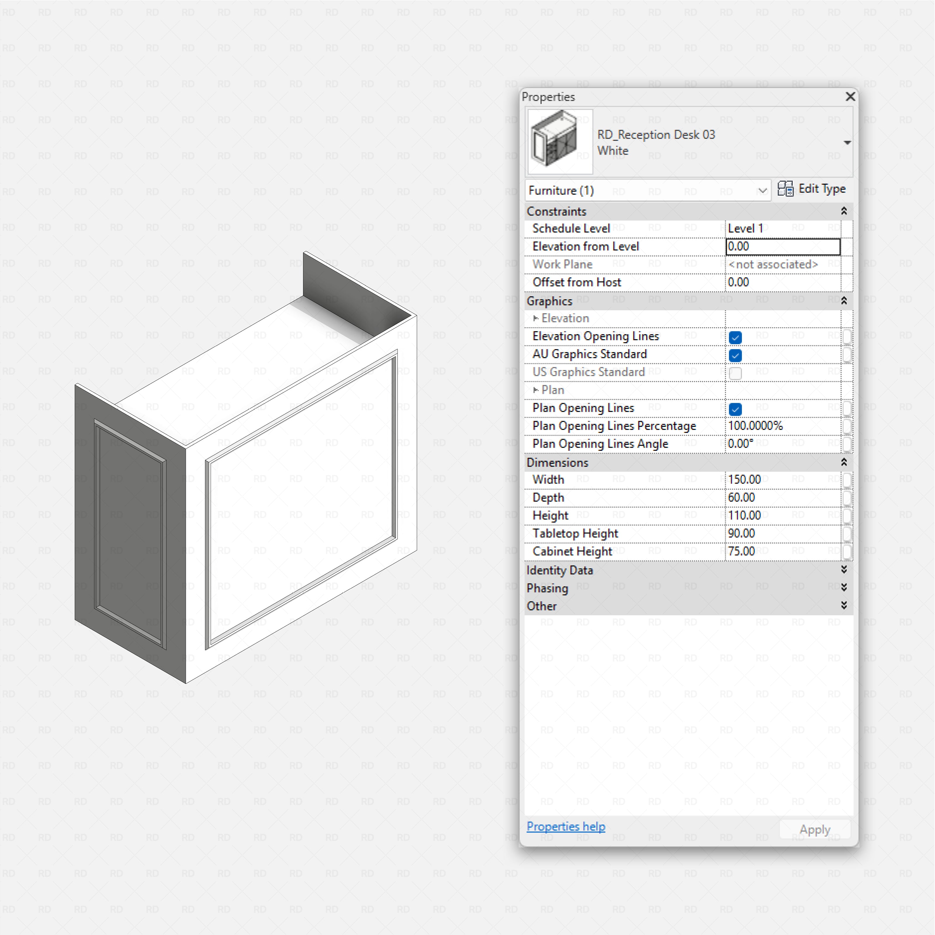Collapse the Graphics section
This screenshot has height=935, width=935.
(x=844, y=300)
